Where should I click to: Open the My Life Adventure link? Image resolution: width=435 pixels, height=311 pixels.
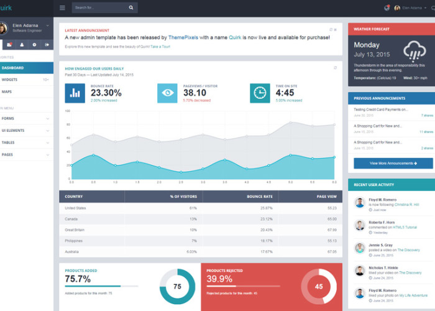tap(413, 295)
